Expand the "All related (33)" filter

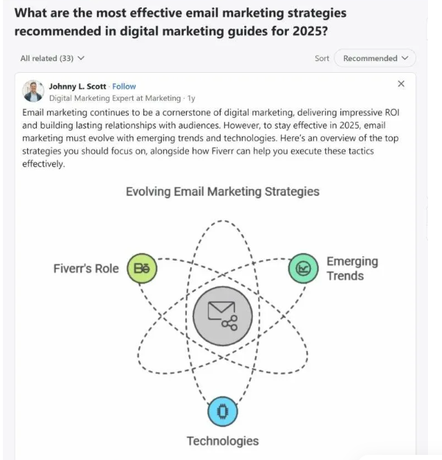tap(52, 58)
